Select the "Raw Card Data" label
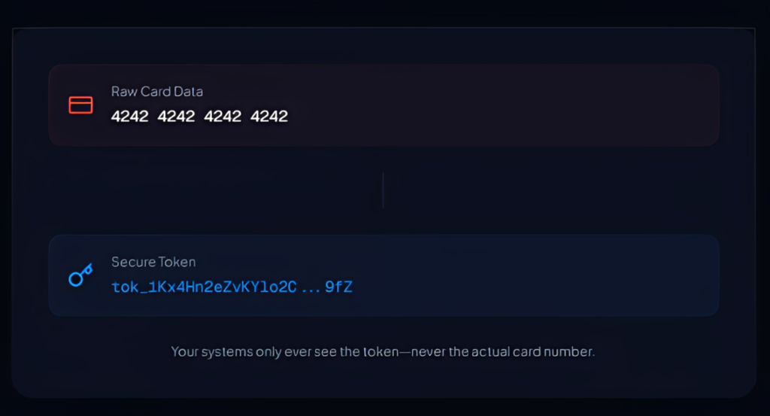 pyautogui.click(x=156, y=92)
